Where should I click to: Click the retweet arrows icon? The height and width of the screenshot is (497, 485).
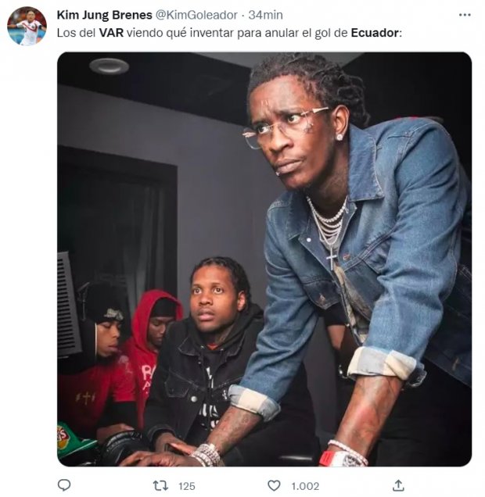(x=160, y=485)
